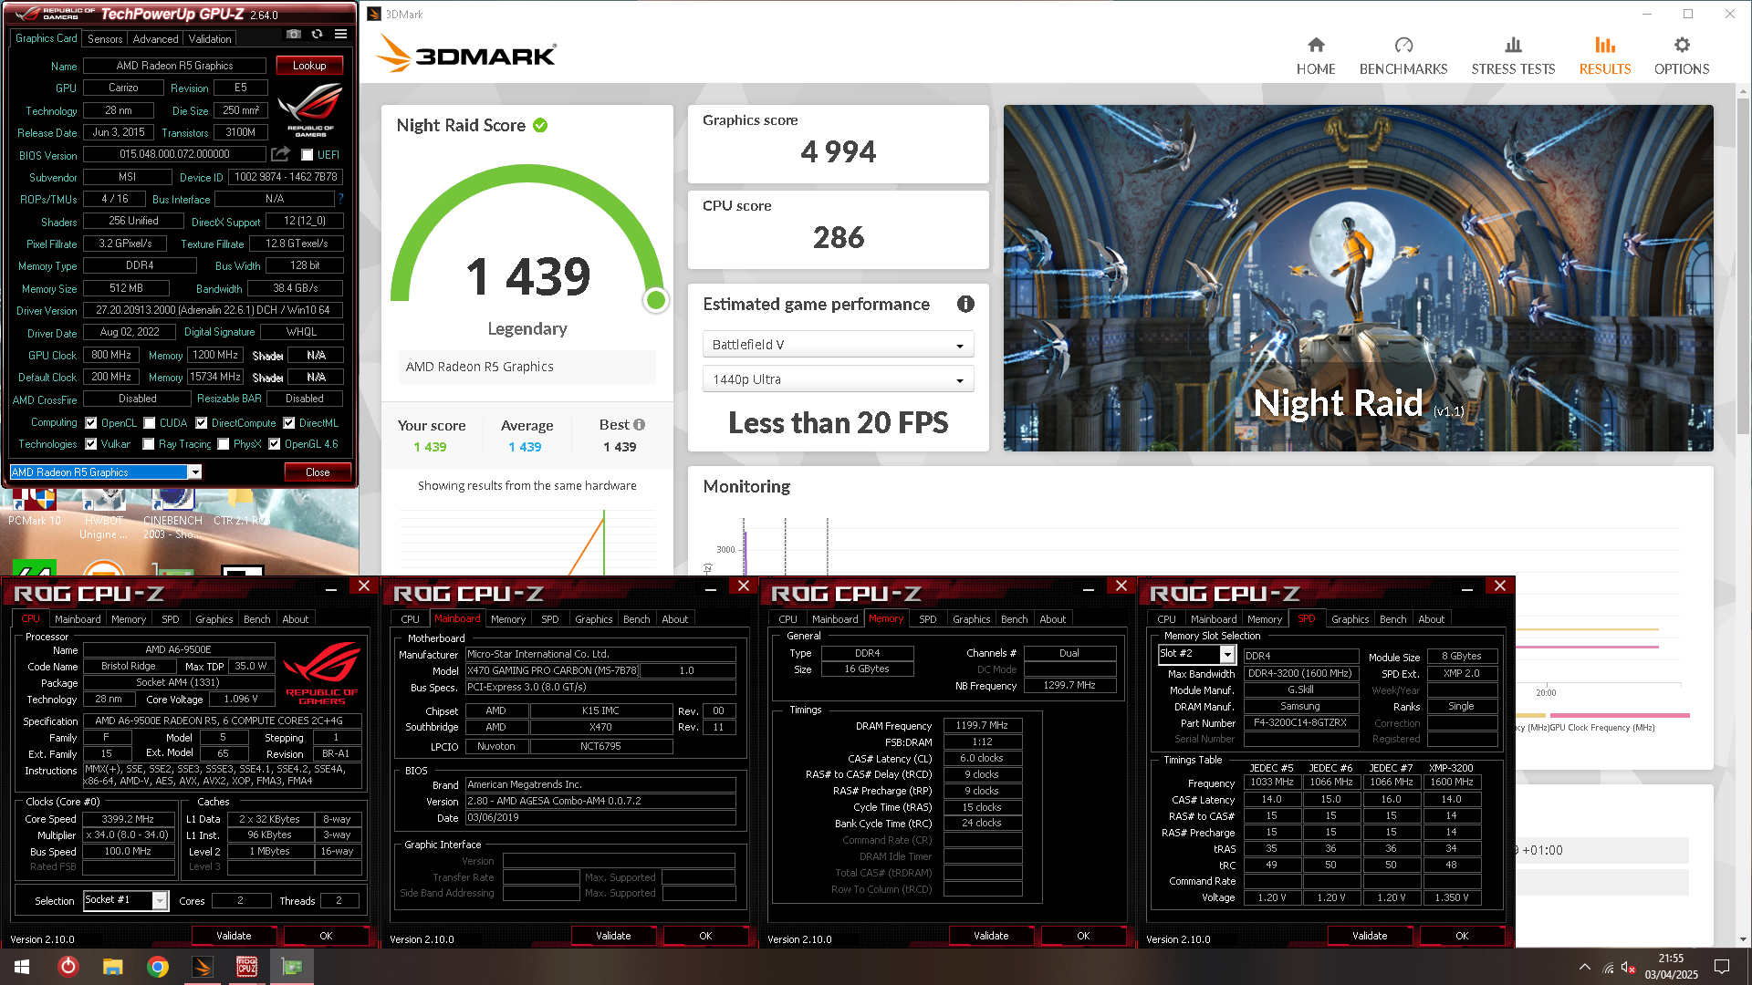1752x985 pixels.
Task: Click the GPU-Z refresh icon
Action: click(317, 34)
